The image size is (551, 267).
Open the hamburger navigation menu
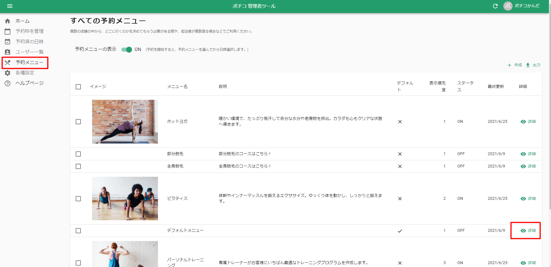[10, 6]
